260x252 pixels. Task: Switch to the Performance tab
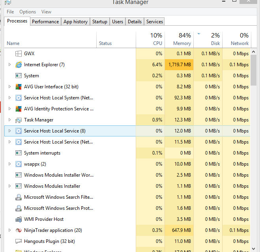point(45,22)
